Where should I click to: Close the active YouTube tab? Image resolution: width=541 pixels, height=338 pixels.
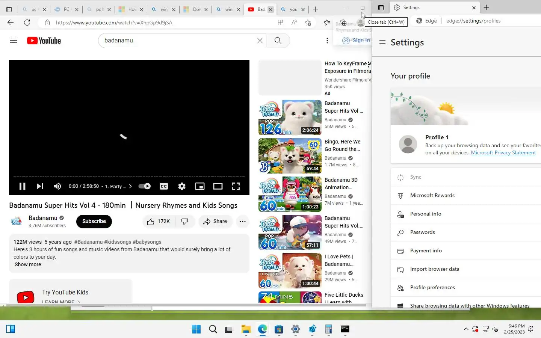[270, 9]
